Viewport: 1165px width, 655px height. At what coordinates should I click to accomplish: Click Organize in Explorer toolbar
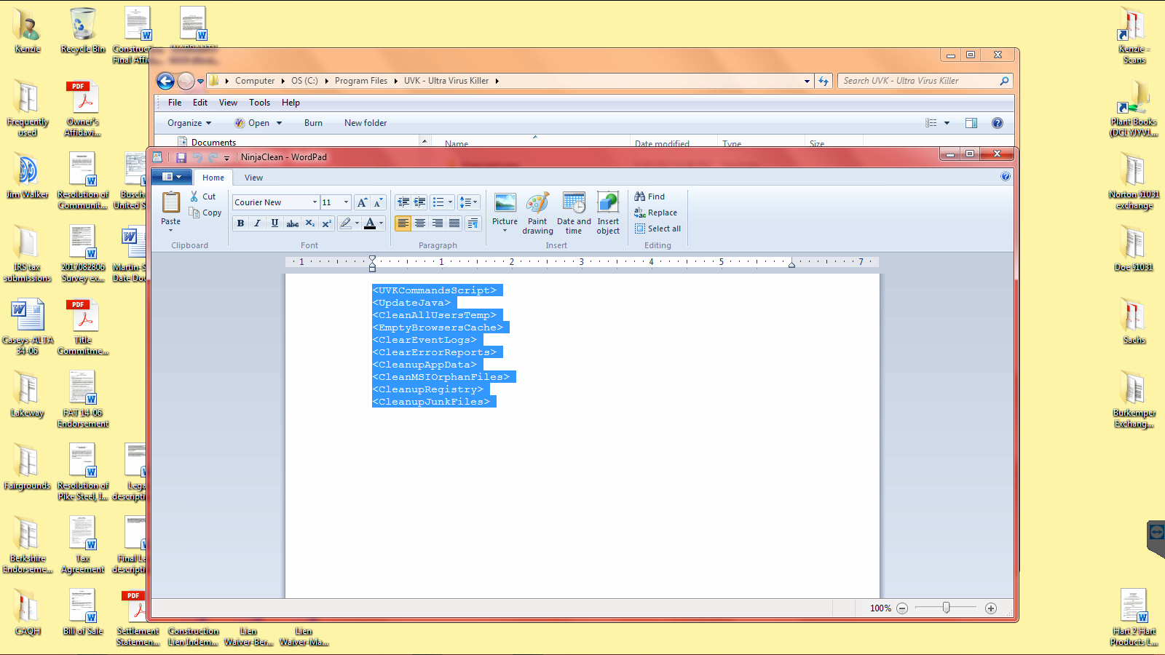click(x=189, y=123)
